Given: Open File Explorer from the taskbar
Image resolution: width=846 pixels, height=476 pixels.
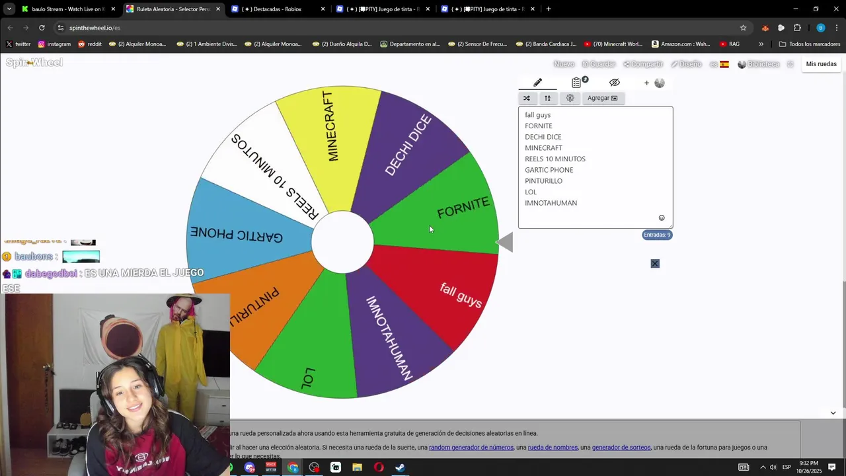Looking at the screenshot, I should [358, 467].
